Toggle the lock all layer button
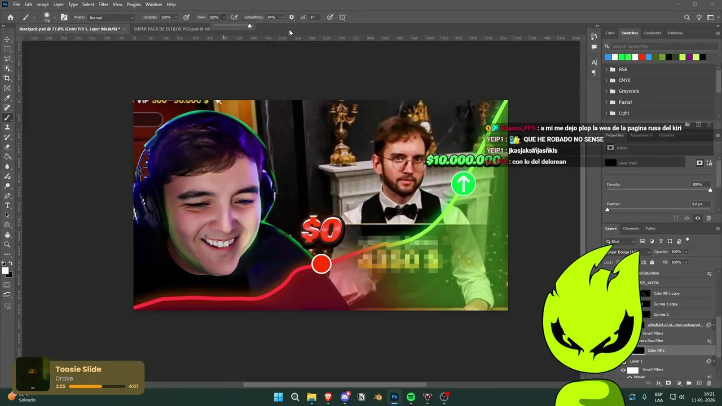Screen dimensions: 722x406 [x=652, y=262]
